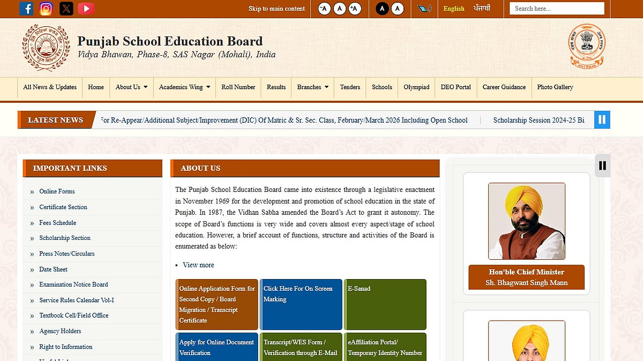Screen dimensions: 643x361
Task: Click the Punjab School Education Board logo
Action: [46, 48]
